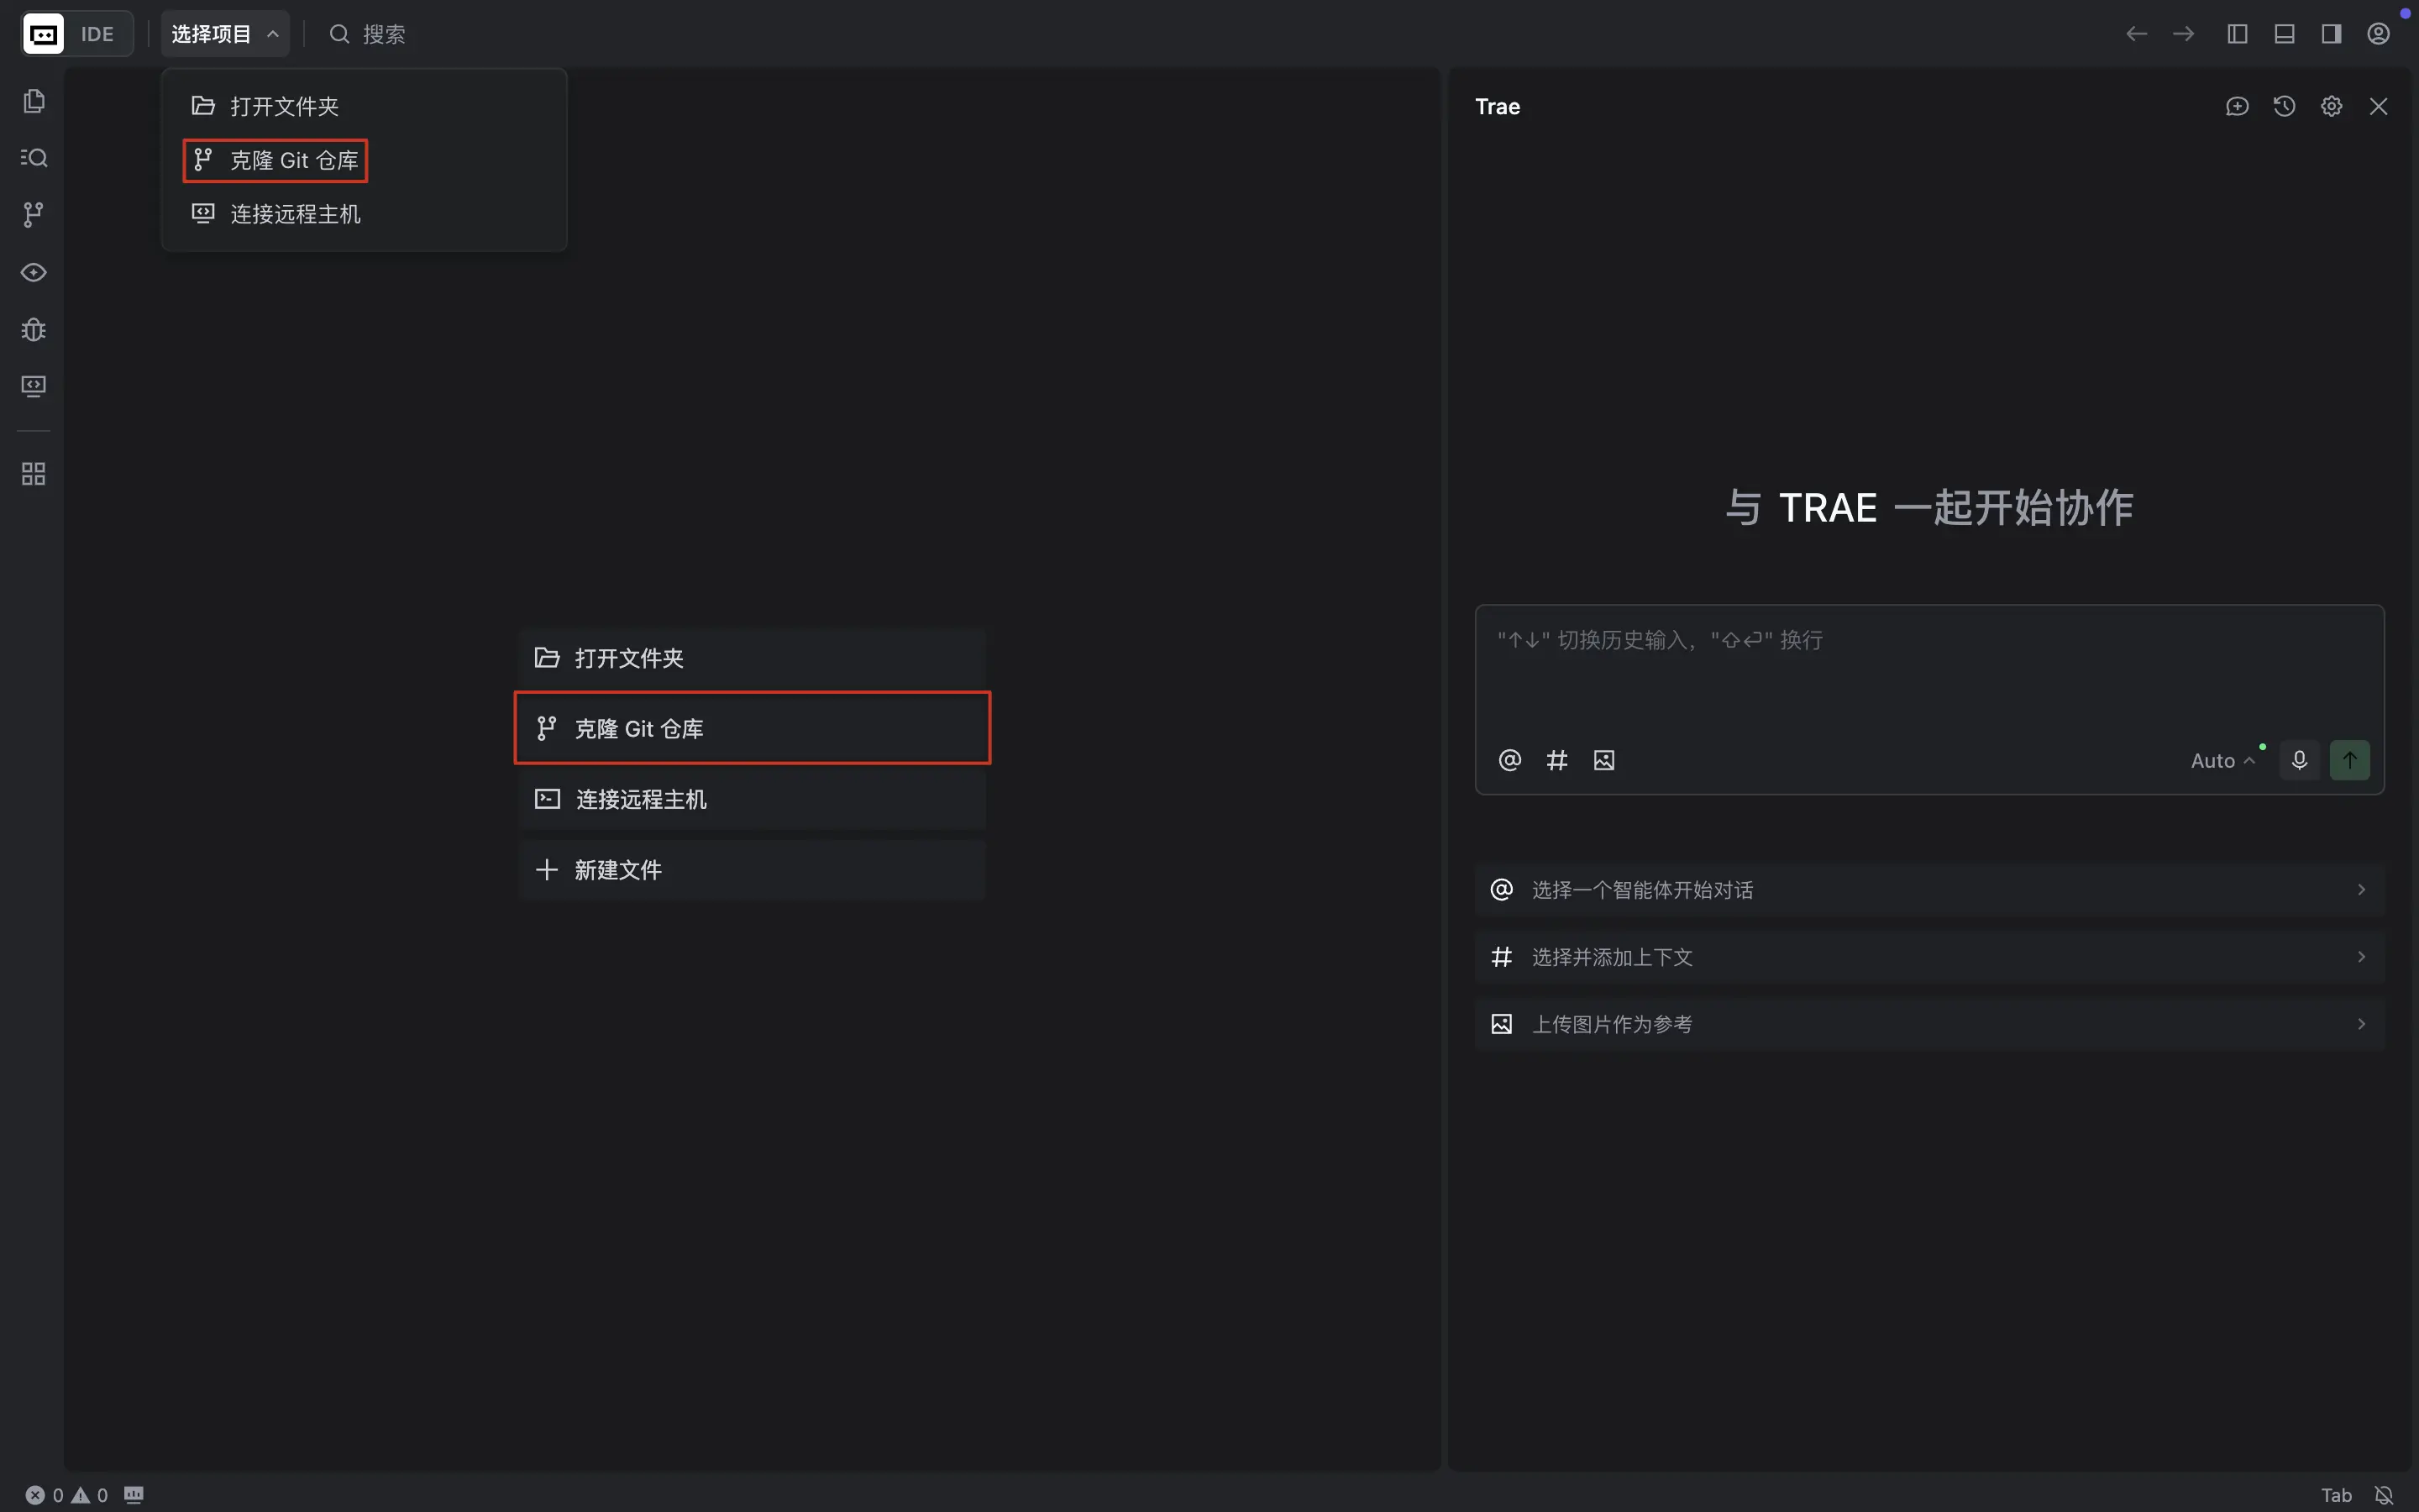Toggle the secondary sidebar layout button

2330,33
